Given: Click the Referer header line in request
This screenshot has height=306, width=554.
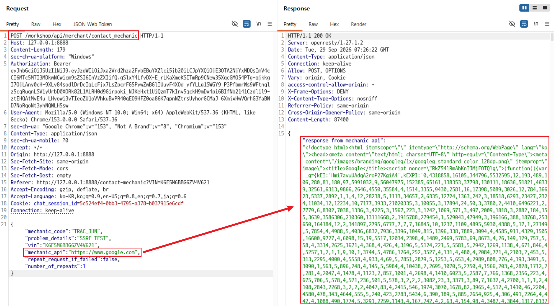Looking at the screenshot, I should pyautogui.click(x=110, y=182).
